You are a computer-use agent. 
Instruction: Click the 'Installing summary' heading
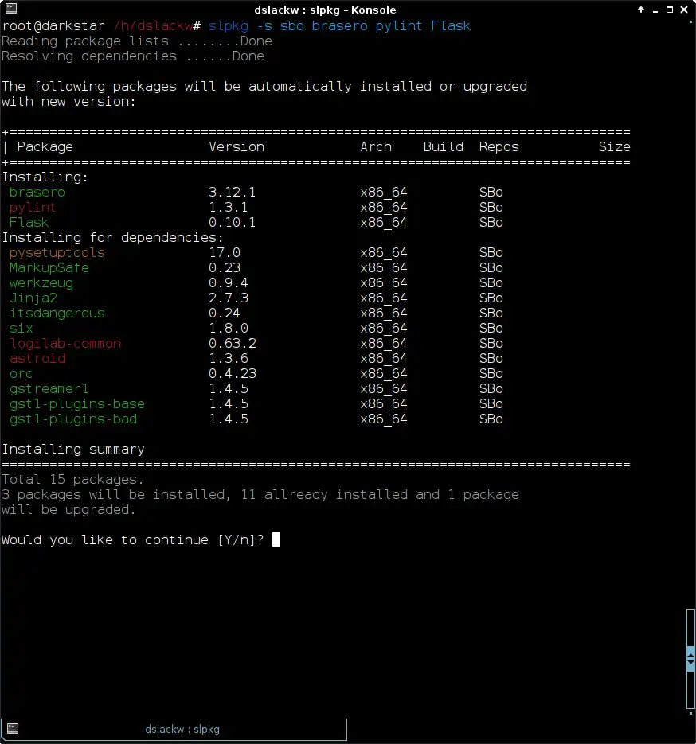pyautogui.click(x=73, y=450)
